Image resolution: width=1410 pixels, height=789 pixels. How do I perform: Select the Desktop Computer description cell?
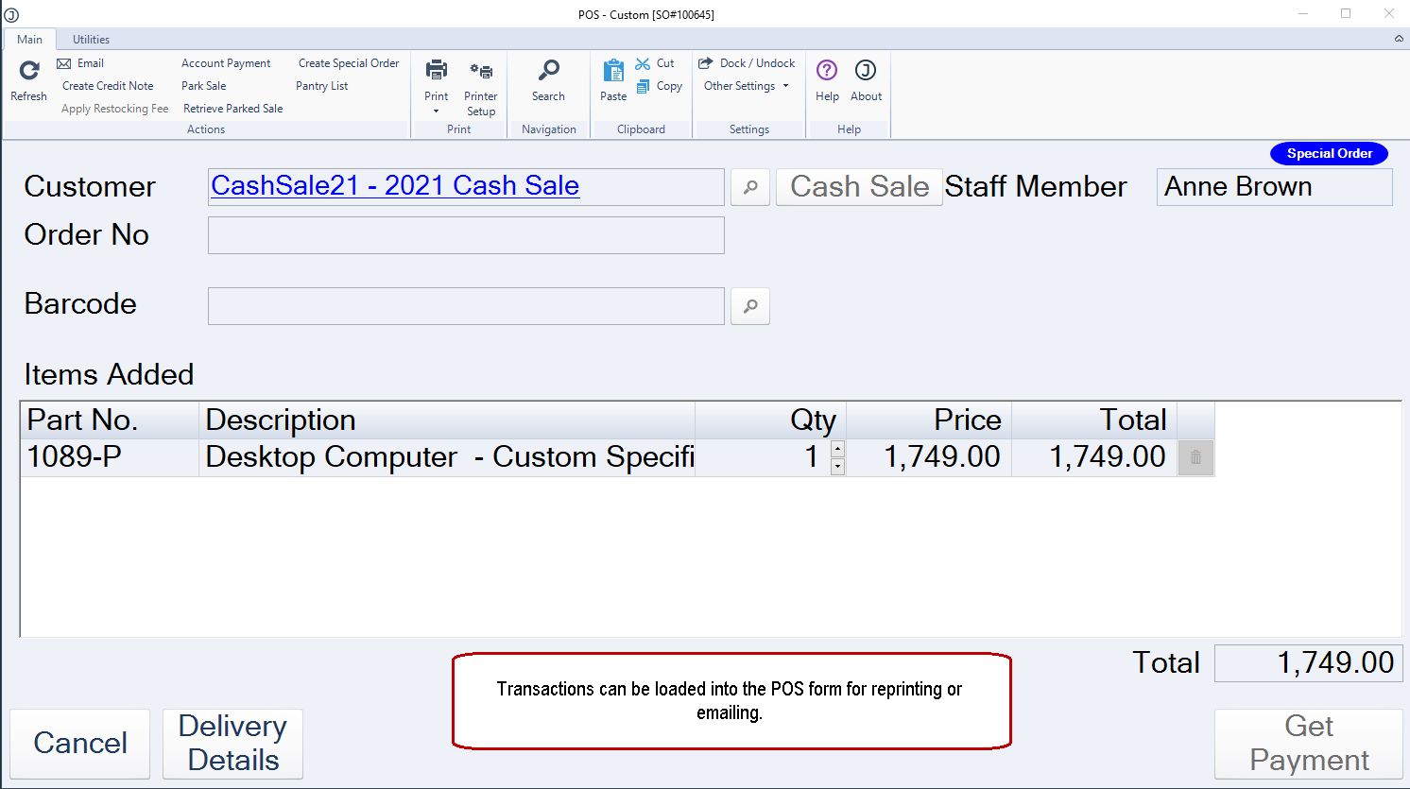point(447,457)
